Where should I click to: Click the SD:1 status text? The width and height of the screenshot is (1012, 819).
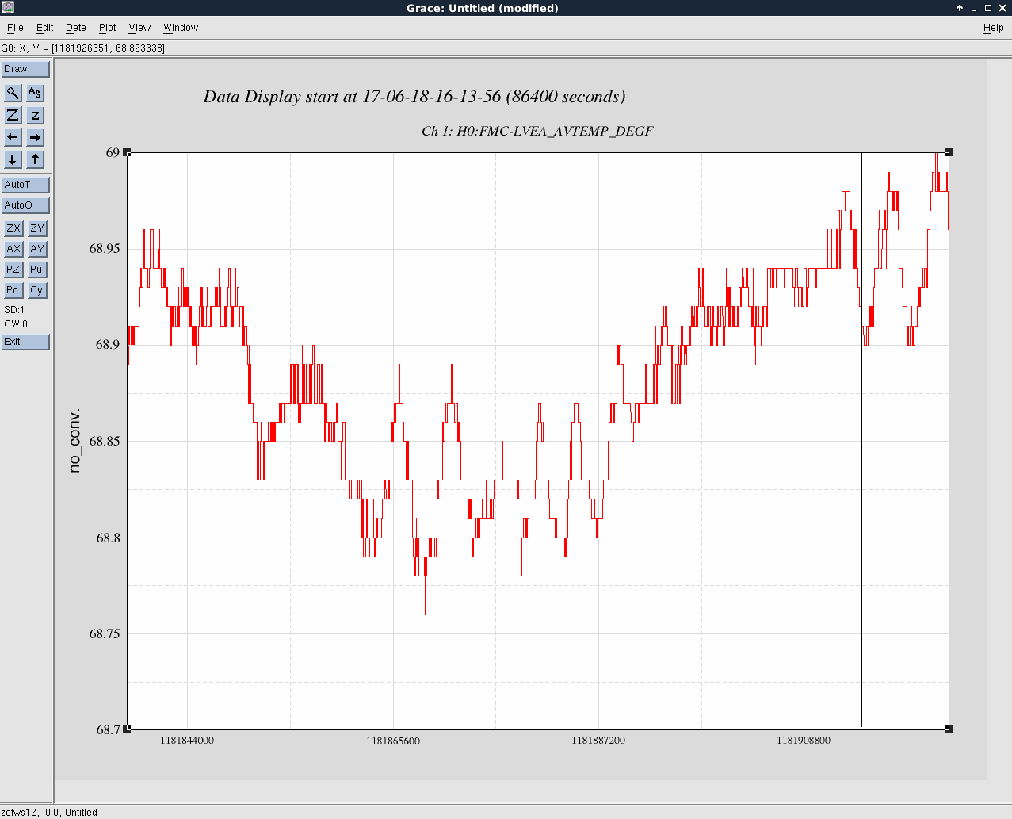tap(14, 310)
